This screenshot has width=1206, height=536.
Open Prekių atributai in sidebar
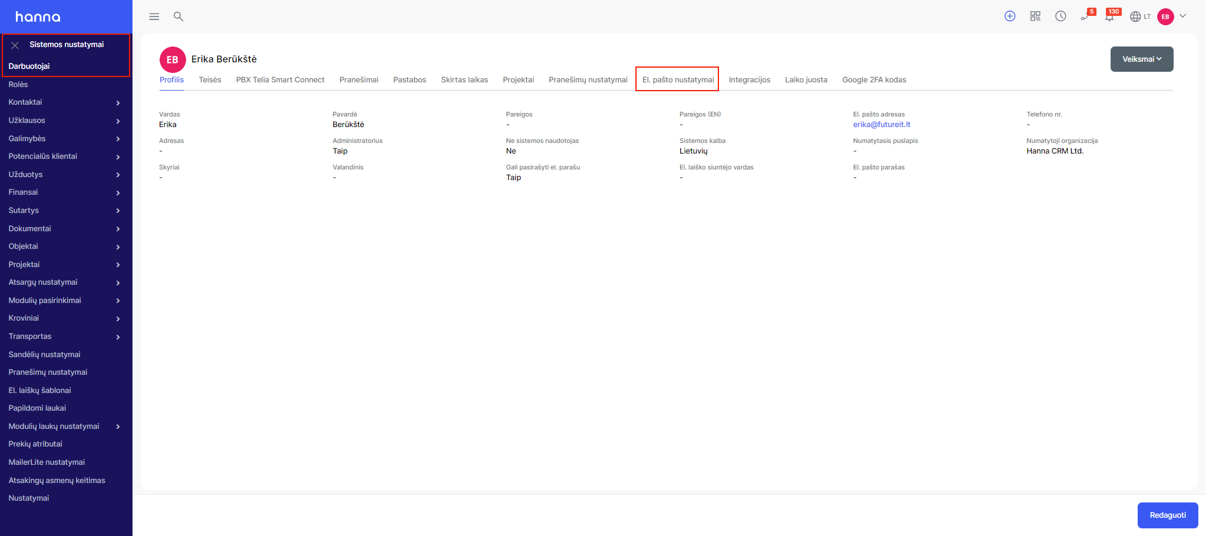pos(35,444)
